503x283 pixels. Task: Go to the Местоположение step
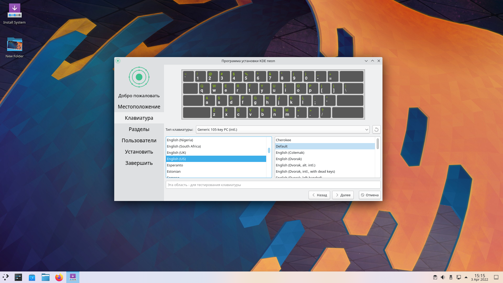(x=139, y=107)
